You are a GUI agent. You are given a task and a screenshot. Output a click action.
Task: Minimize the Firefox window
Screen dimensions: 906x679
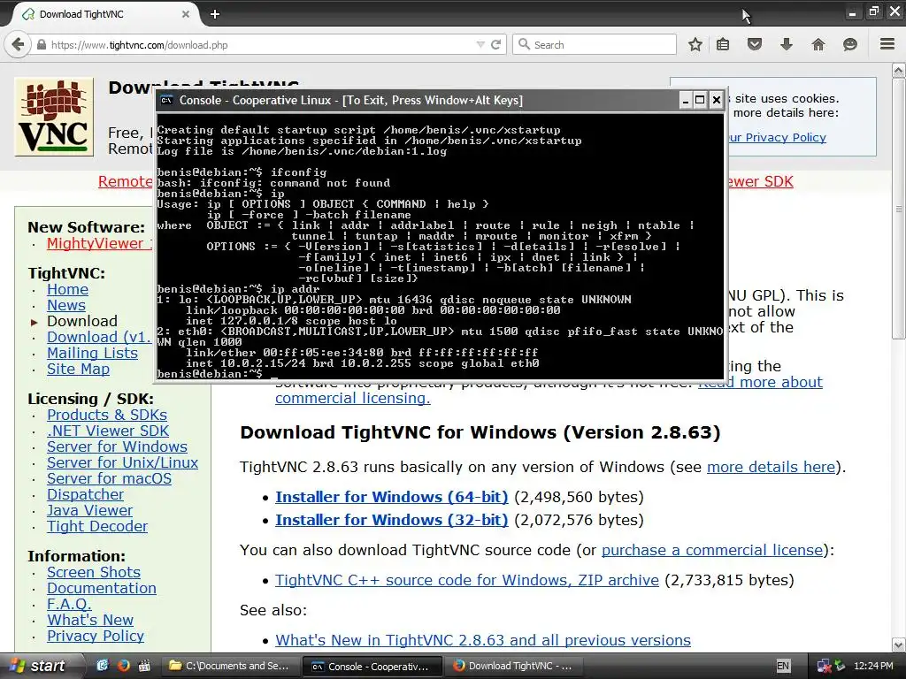pyautogui.click(x=852, y=12)
